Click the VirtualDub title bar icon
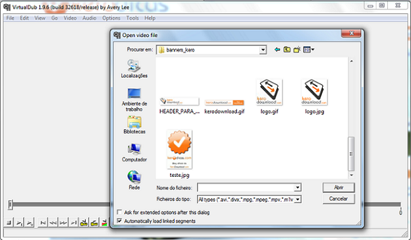411x240 pixels. 7,7
